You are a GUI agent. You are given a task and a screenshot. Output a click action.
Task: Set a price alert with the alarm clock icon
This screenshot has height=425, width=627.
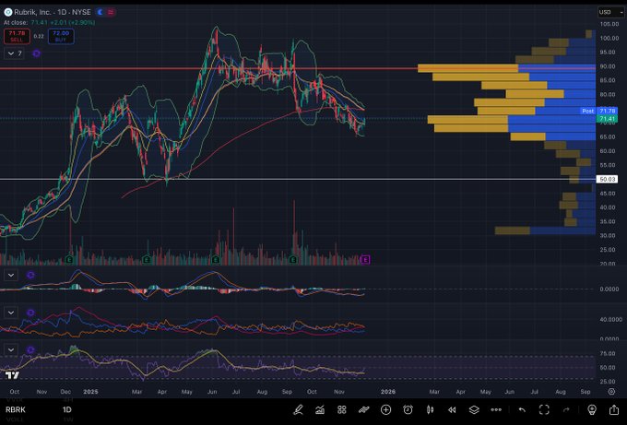[x=408, y=408]
